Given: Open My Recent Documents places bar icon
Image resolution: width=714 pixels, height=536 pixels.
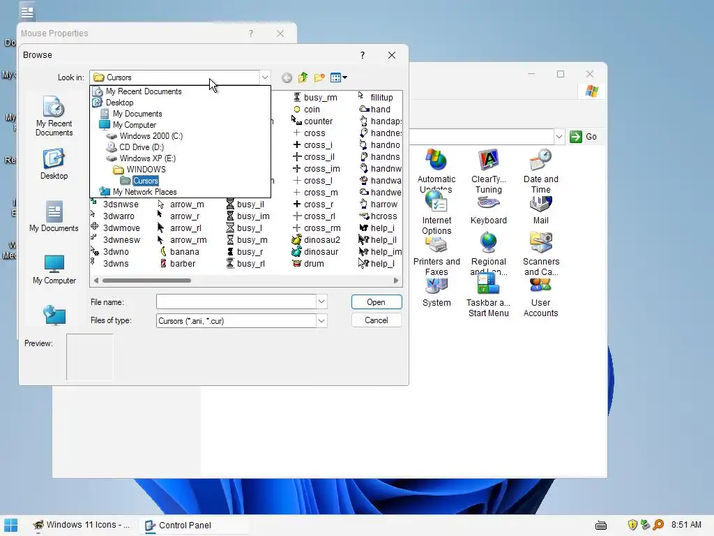Looking at the screenshot, I should click(x=54, y=117).
